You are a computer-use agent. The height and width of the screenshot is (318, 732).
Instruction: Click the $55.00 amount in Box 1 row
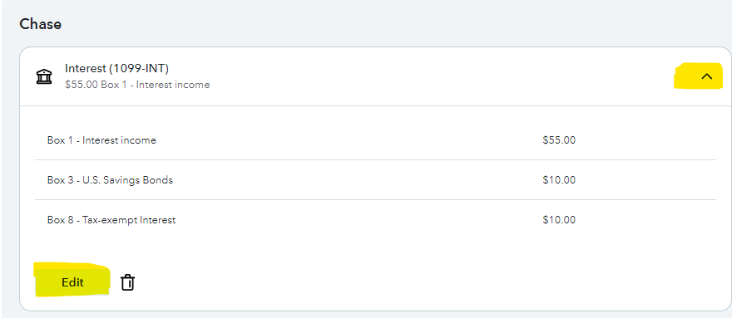click(559, 140)
